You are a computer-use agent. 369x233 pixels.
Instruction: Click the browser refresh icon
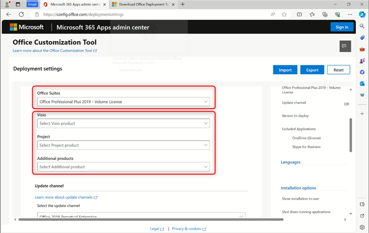(21, 14)
